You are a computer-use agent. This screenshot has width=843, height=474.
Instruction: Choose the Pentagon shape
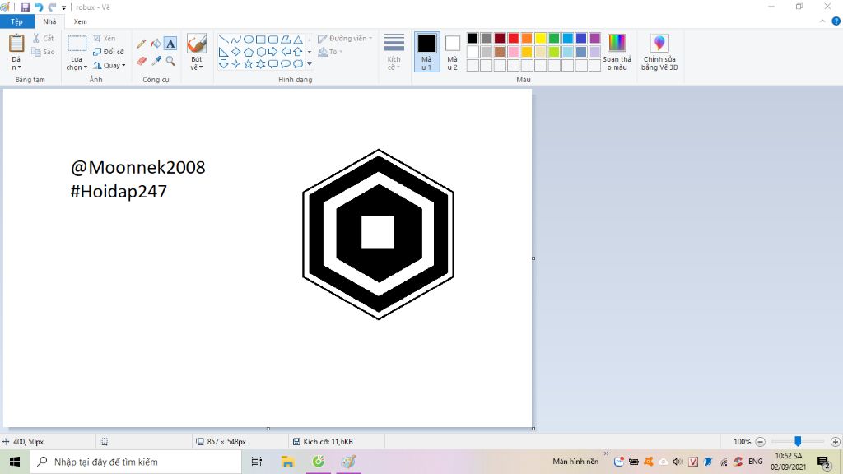click(x=249, y=52)
